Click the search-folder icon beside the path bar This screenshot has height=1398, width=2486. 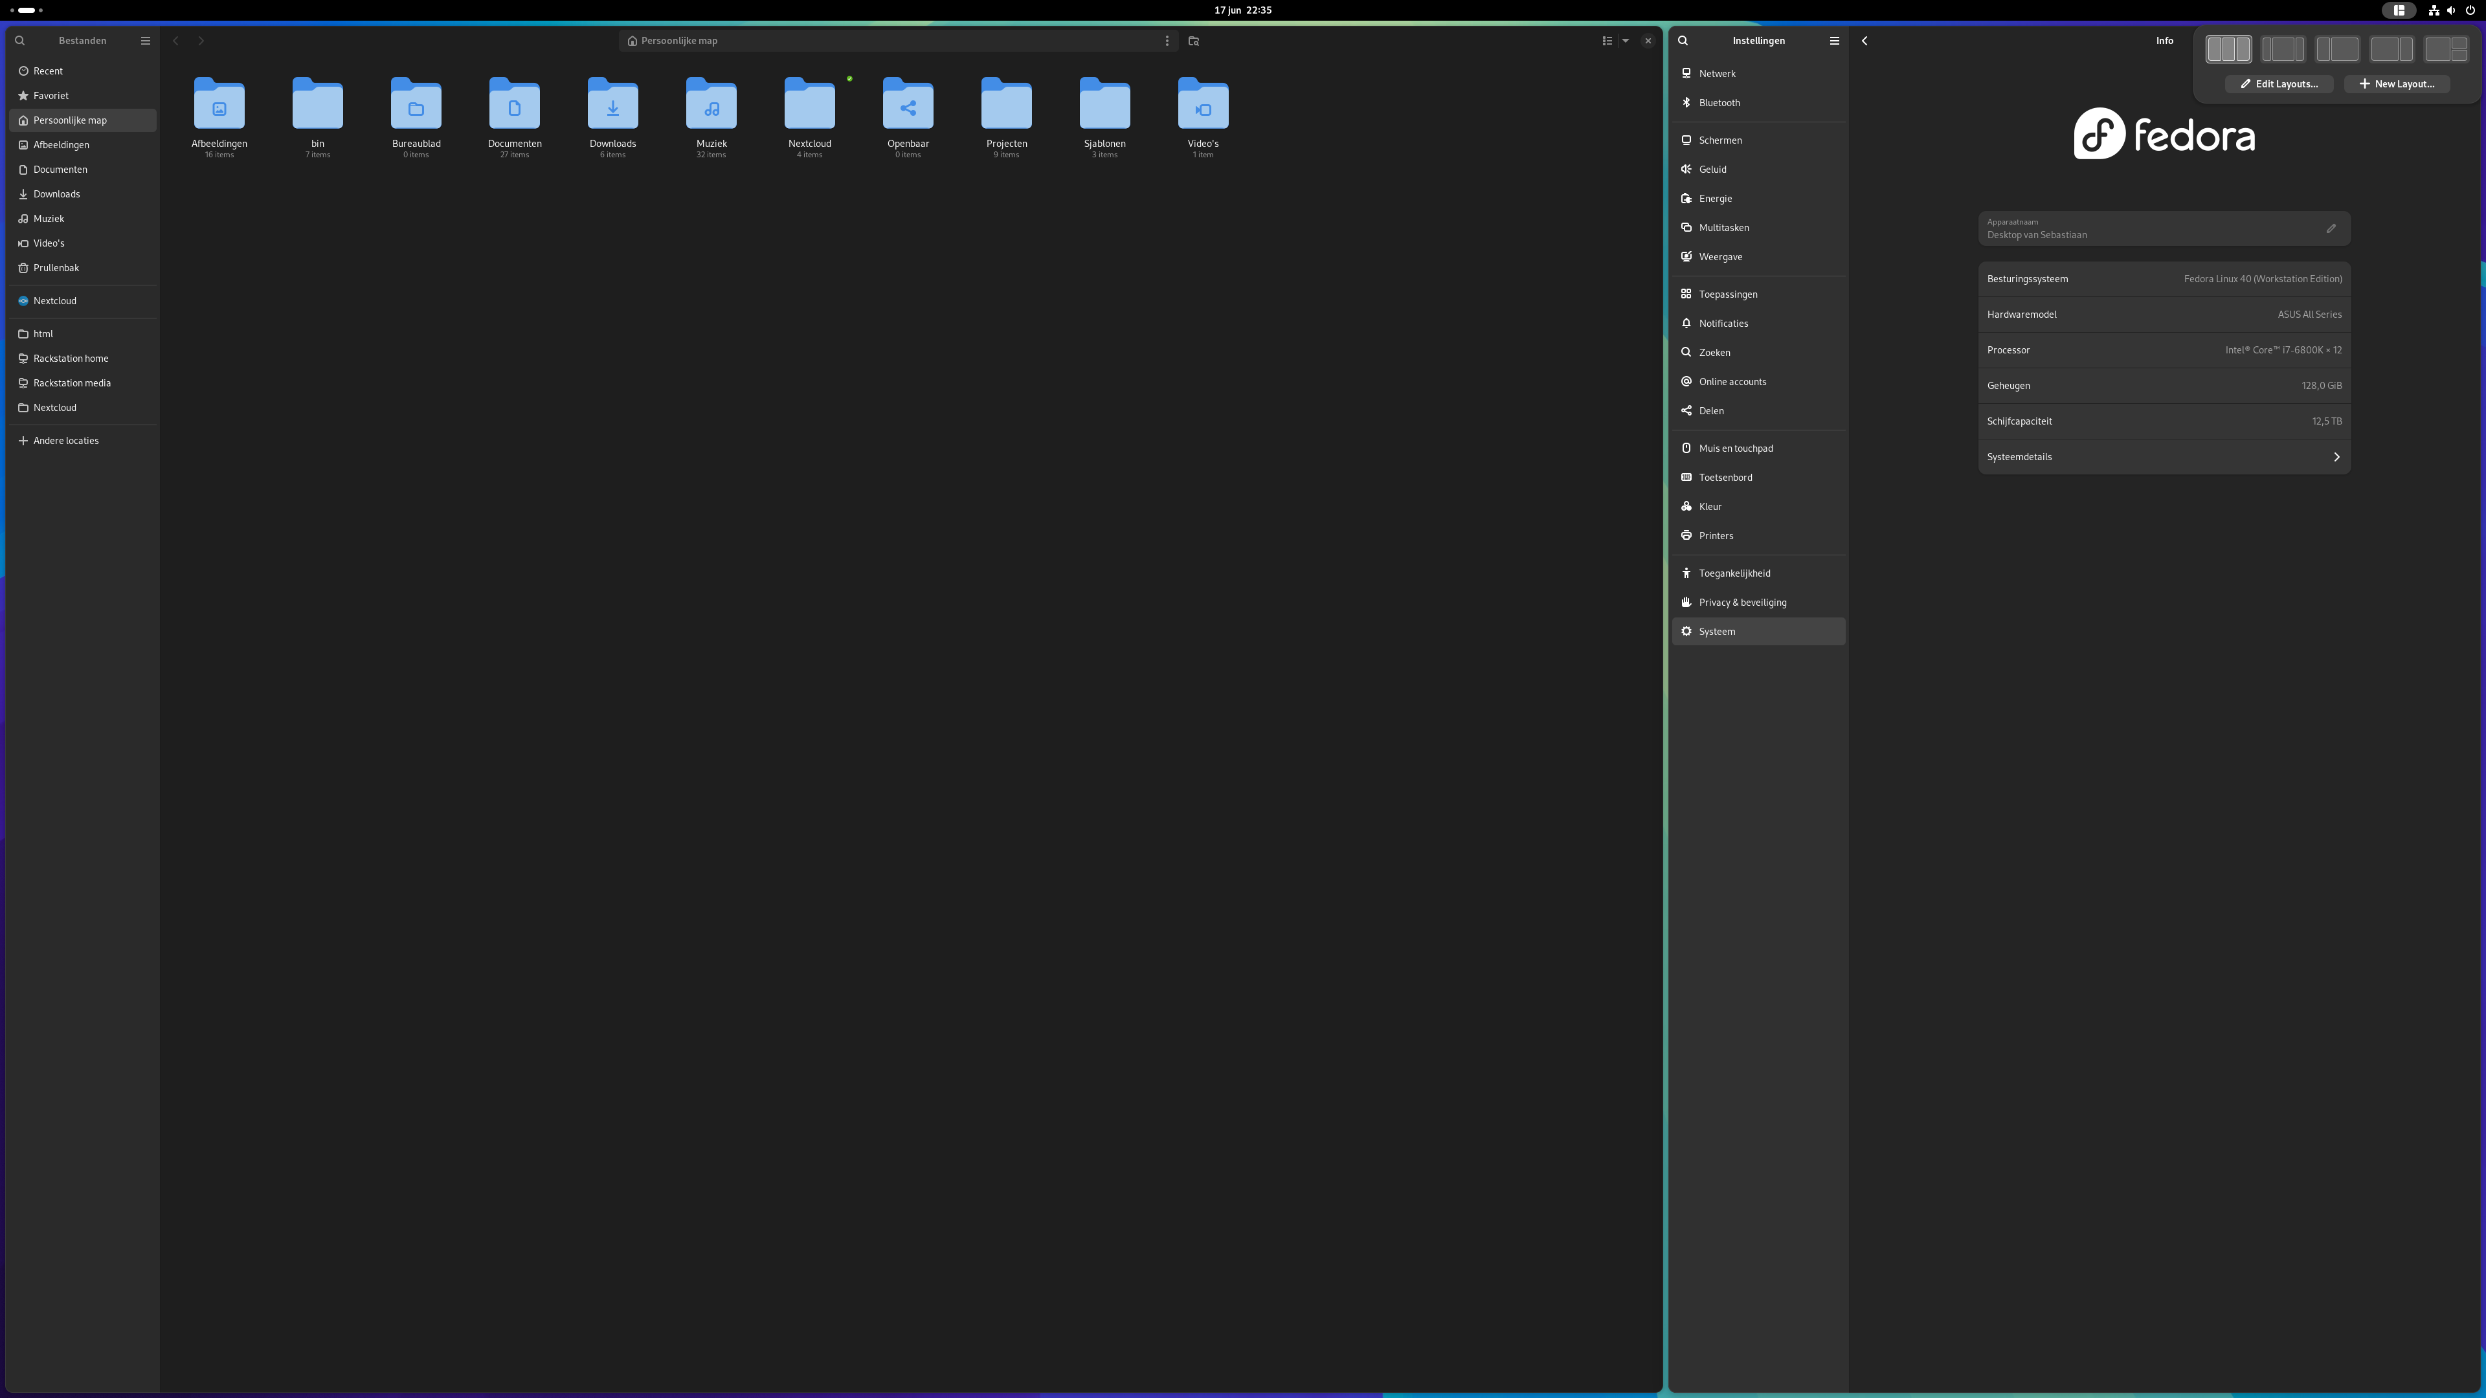coord(1194,41)
